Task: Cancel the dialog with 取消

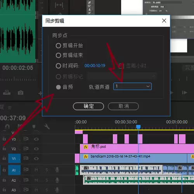Action: [123, 106]
